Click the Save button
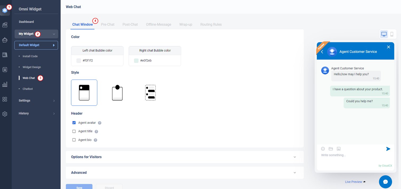Screen dimensions: 401x189 click(x=79, y=187)
